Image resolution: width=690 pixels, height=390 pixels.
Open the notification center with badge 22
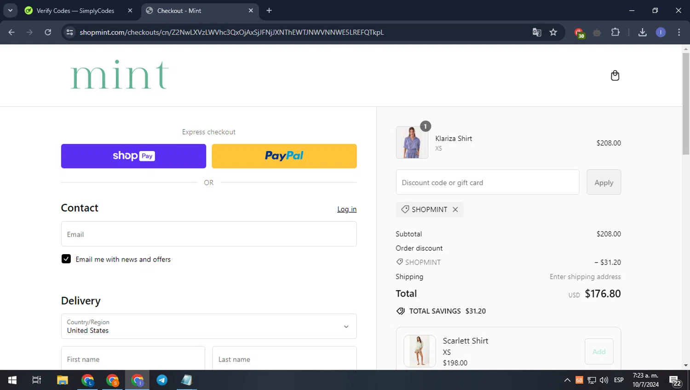pyautogui.click(x=675, y=381)
